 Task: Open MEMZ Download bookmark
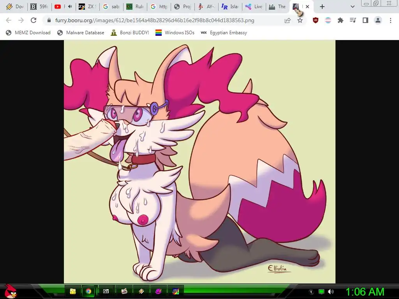coord(28,33)
